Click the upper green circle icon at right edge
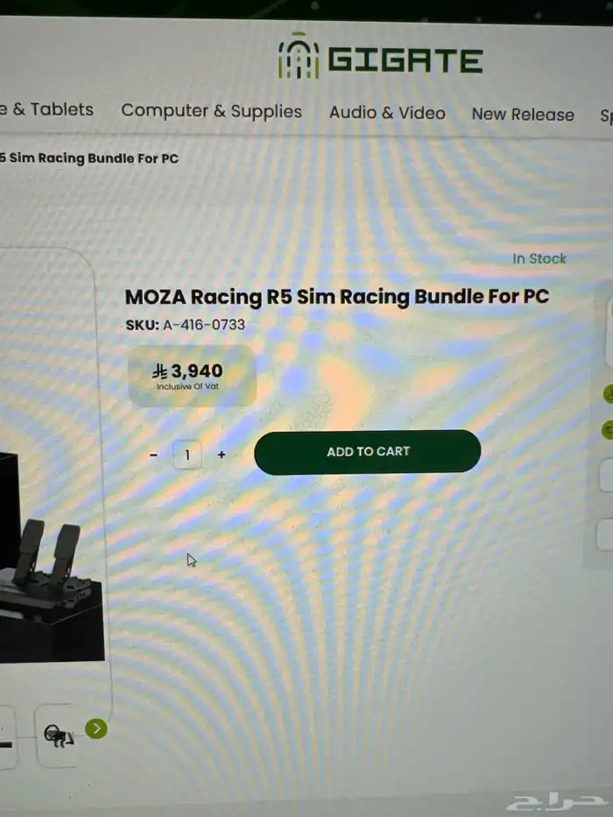This screenshot has height=817, width=613. (609, 394)
